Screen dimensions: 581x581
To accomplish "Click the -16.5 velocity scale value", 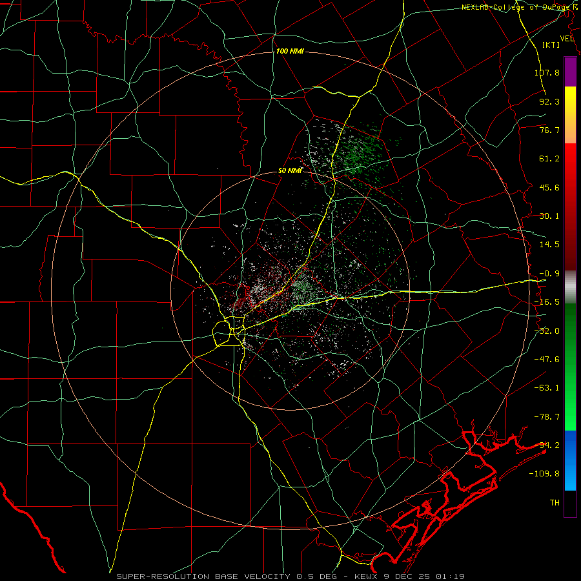I will point(547,302).
